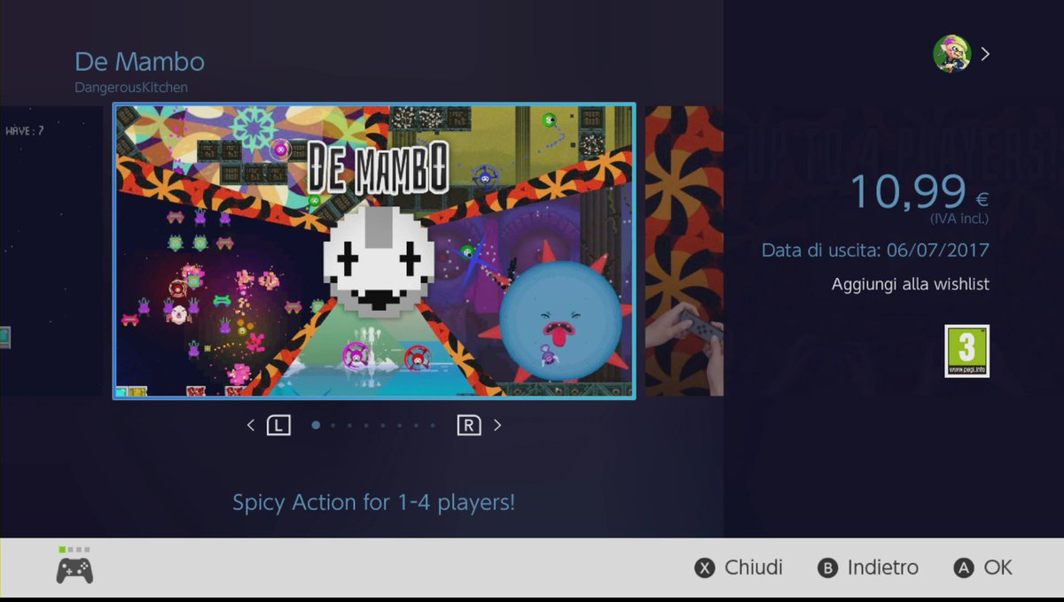Select the last pagination dot
The width and height of the screenshot is (1064, 602).
tap(433, 425)
